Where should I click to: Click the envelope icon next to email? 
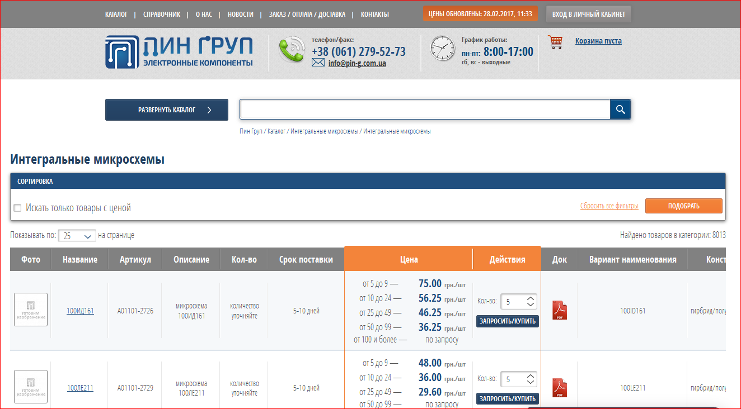(x=318, y=63)
